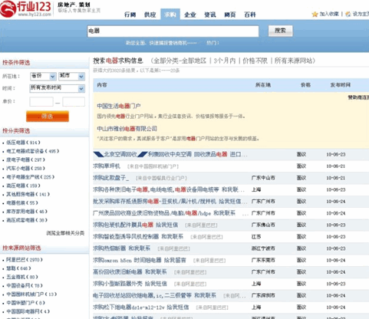Click the 发布时间 column header
The image size is (369, 319).
341,85
